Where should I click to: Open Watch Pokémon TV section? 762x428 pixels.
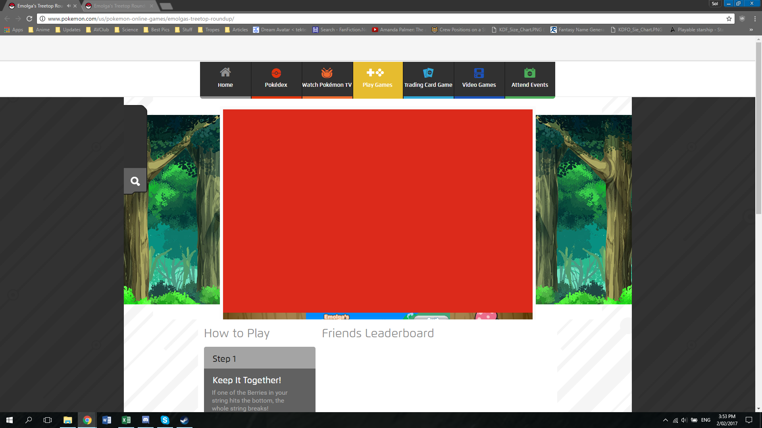(327, 79)
